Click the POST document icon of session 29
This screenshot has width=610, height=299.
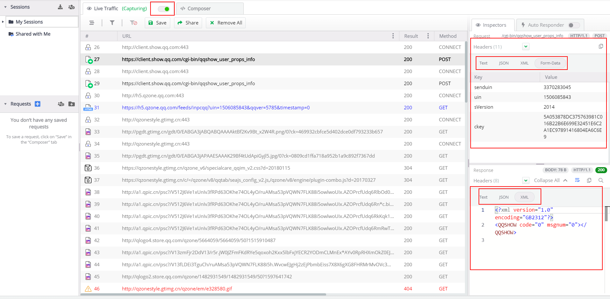click(89, 84)
